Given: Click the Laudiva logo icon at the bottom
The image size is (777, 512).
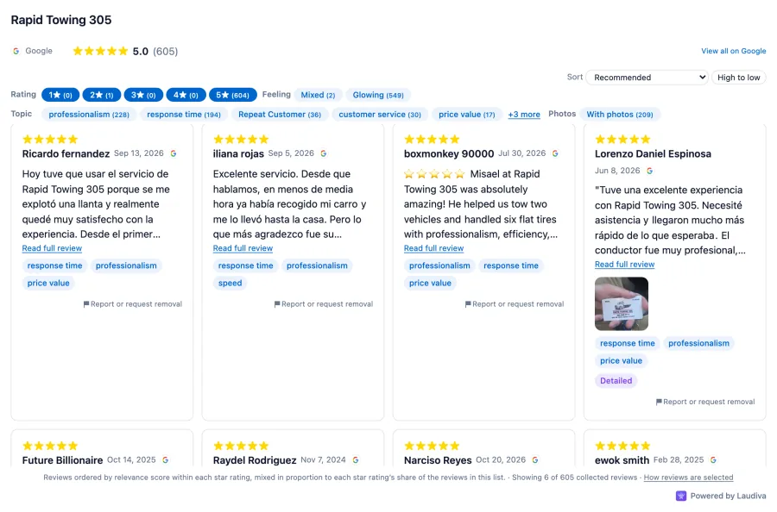Looking at the screenshot, I should point(681,496).
